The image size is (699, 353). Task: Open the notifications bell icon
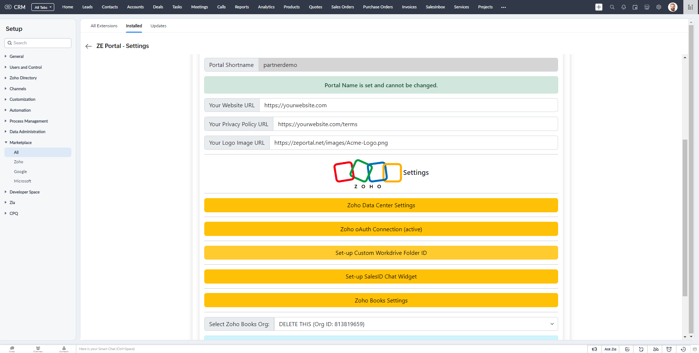tap(624, 7)
